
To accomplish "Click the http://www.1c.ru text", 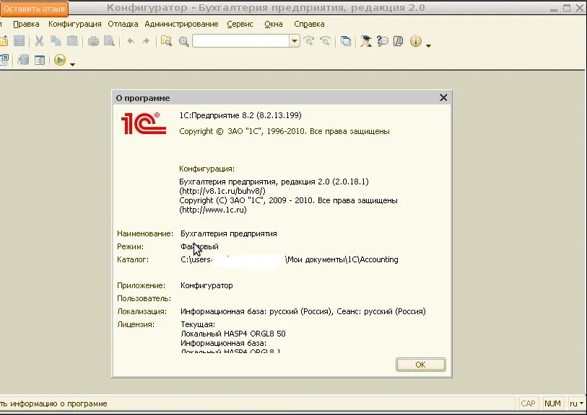I will pos(213,210).
